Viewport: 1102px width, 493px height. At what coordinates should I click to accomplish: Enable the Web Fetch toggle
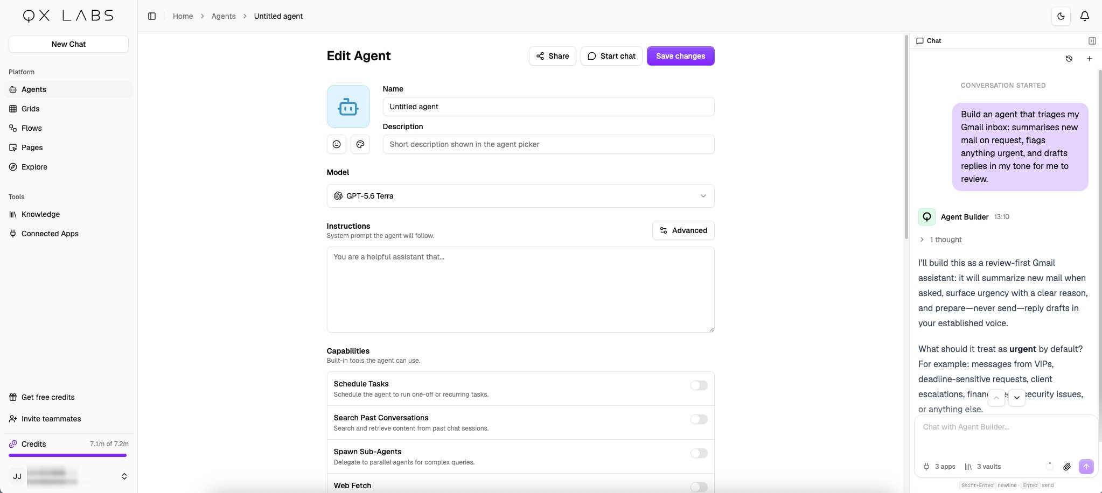point(699,487)
